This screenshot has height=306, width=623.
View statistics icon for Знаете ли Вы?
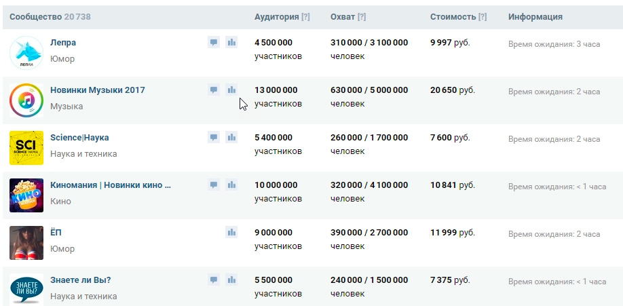pyautogui.click(x=231, y=280)
